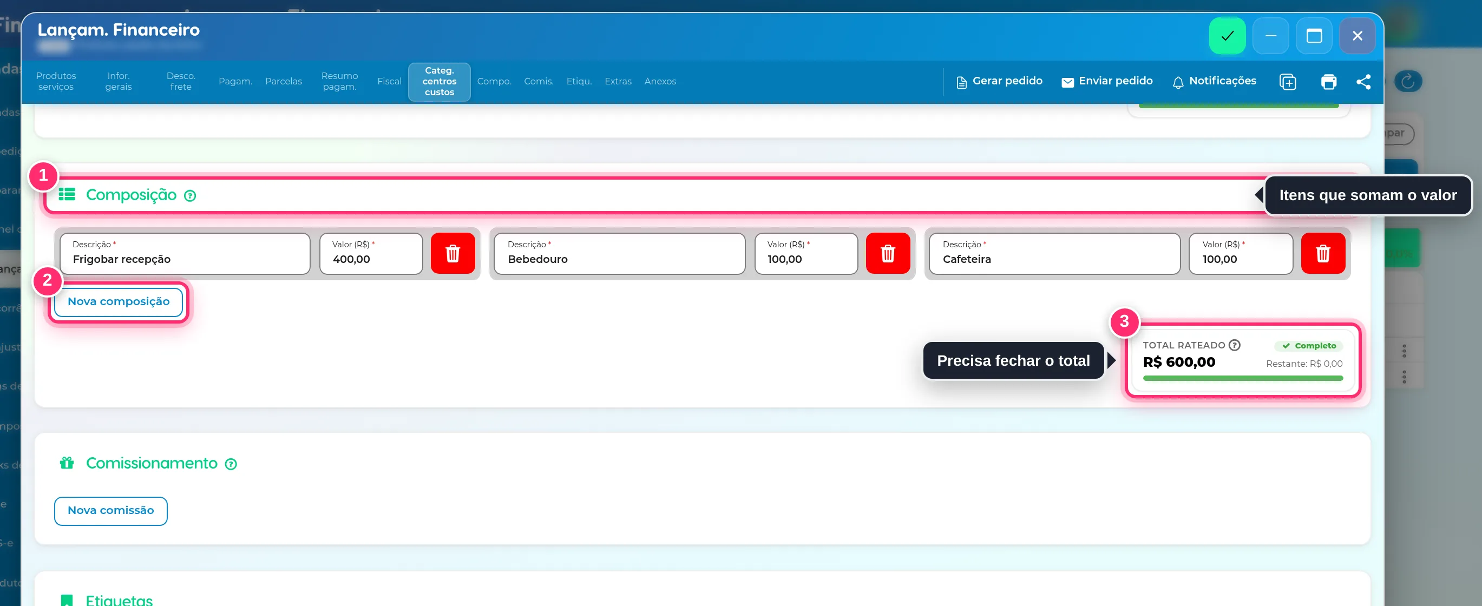This screenshot has height=606, width=1482.
Task: Open Notificações bell button
Action: 1214,81
